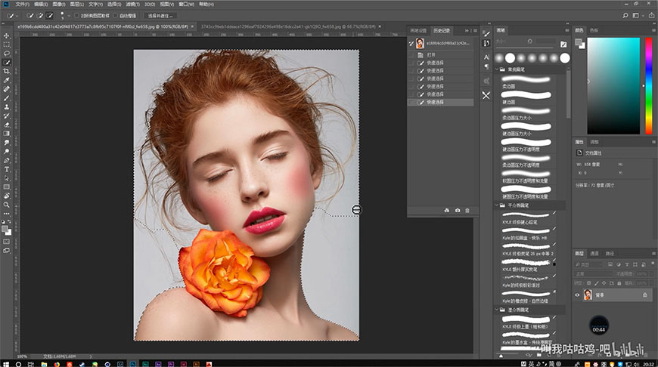The height and width of the screenshot is (367, 658).
Task: Select the 柔边圆 brush preset stroke
Action: pos(526,79)
